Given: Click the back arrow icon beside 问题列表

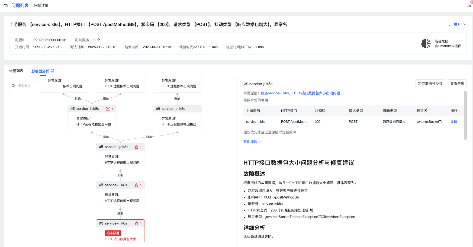Looking at the screenshot, I should tap(6, 5).
